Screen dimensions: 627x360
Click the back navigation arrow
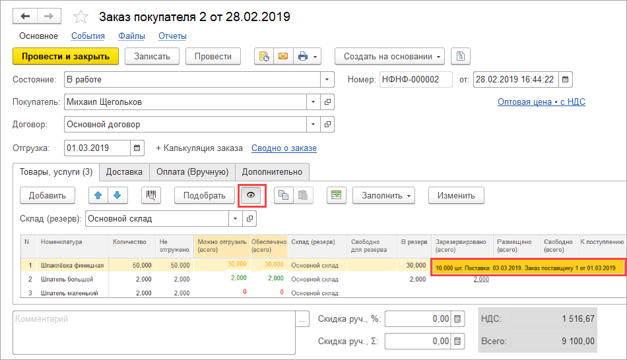(x=25, y=16)
